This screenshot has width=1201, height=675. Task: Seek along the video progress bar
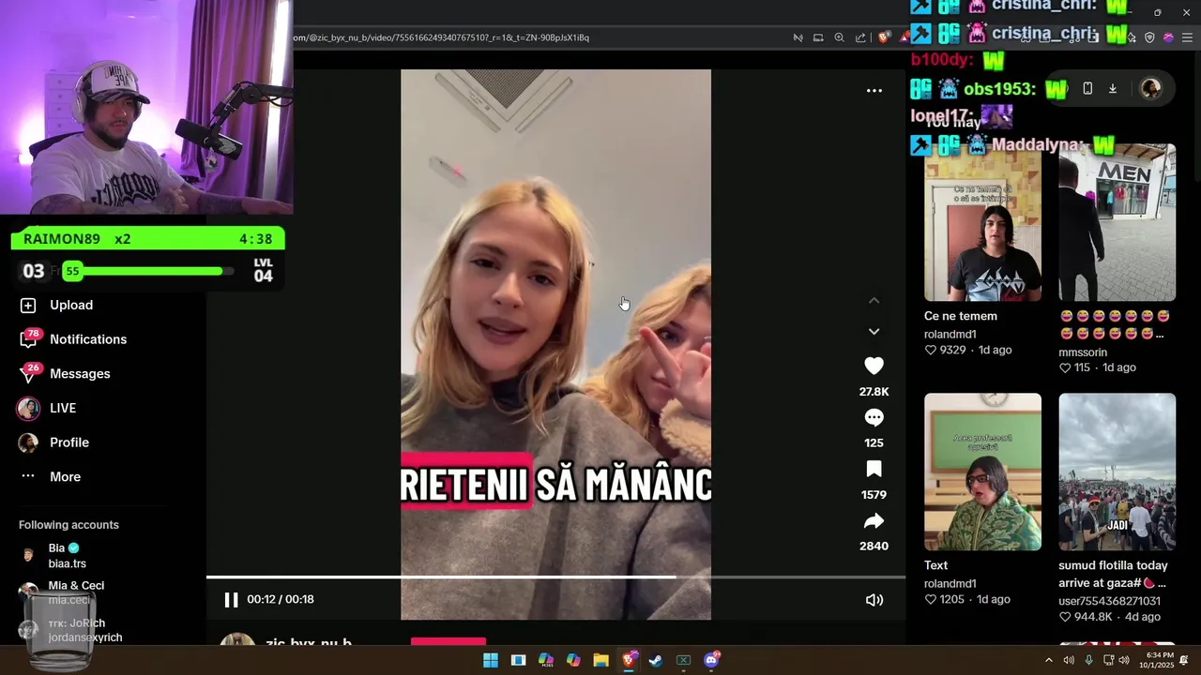[x=555, y=577]
